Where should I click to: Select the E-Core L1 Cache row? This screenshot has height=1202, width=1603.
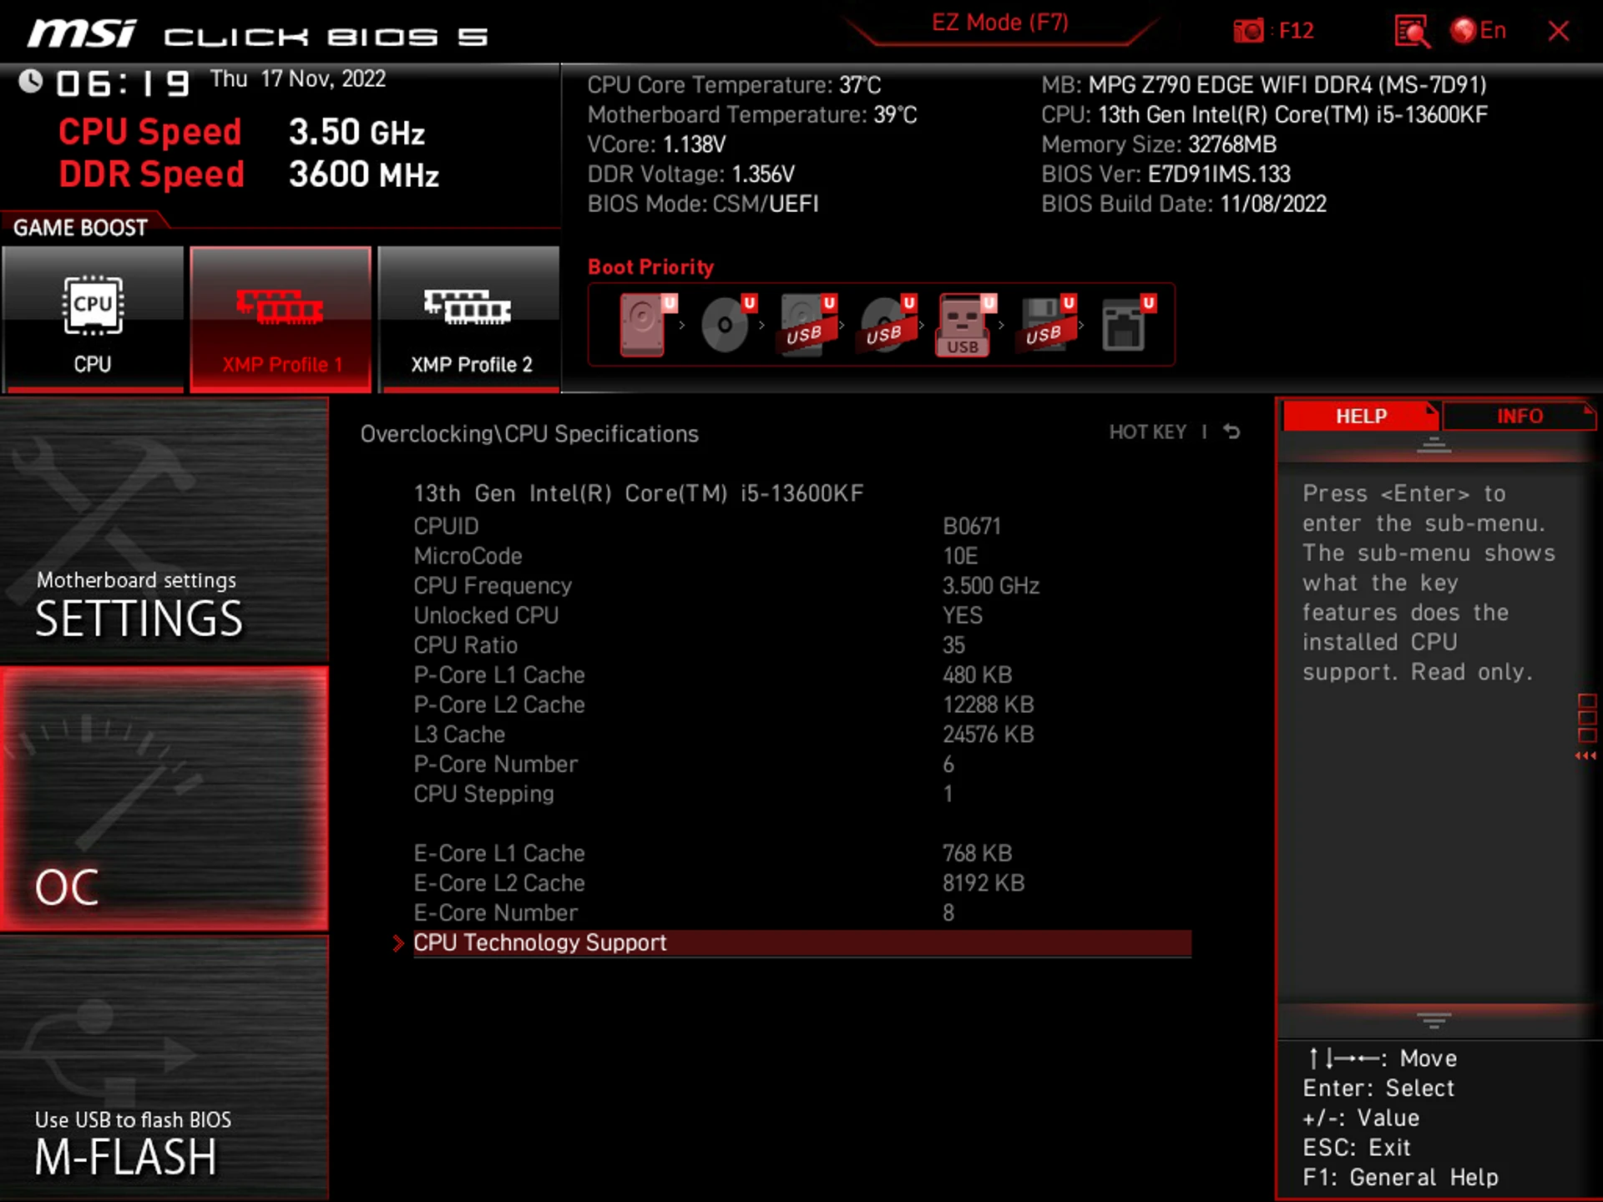pyautogui.click(x=801, y=853)
